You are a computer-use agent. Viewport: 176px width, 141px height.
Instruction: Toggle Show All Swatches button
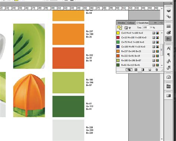coord(129,70)
